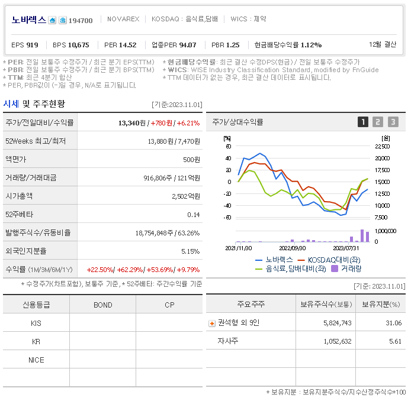Open the home icon next to 노바렉스

(x=52, y=20)
